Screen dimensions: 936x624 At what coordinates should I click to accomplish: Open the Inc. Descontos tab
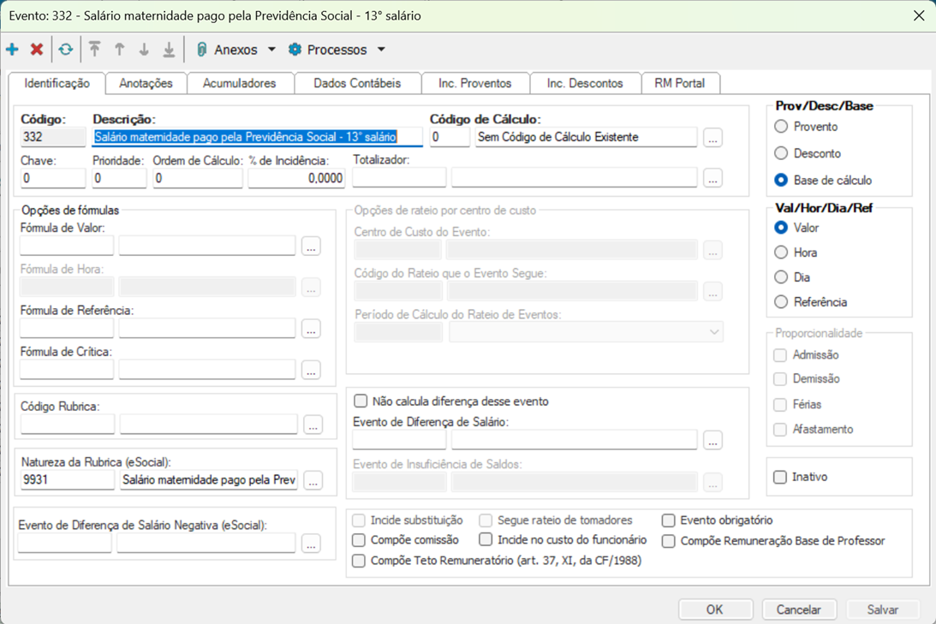pyautogui.click(x=584, y=84)
